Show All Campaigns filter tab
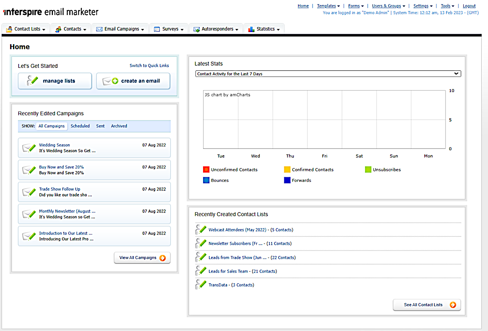 [51, 126]
